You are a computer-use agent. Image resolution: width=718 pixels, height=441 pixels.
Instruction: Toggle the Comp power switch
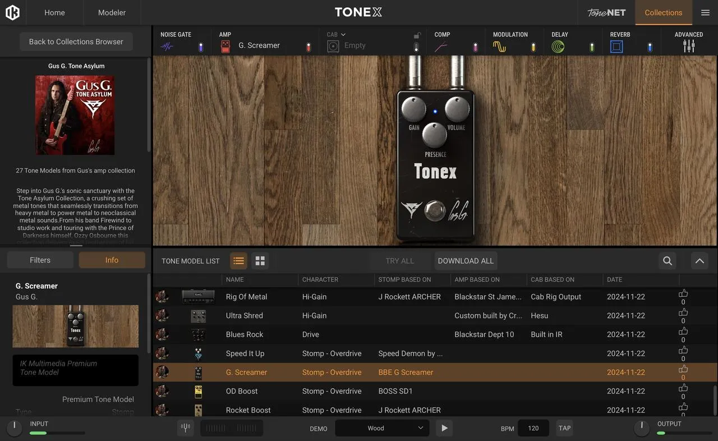point(476,47)
